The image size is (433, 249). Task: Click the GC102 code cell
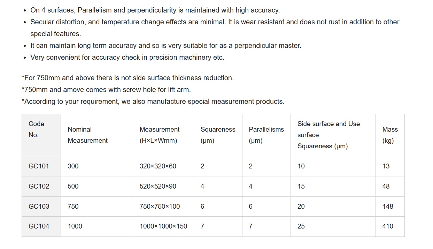(x=39, y=186)
